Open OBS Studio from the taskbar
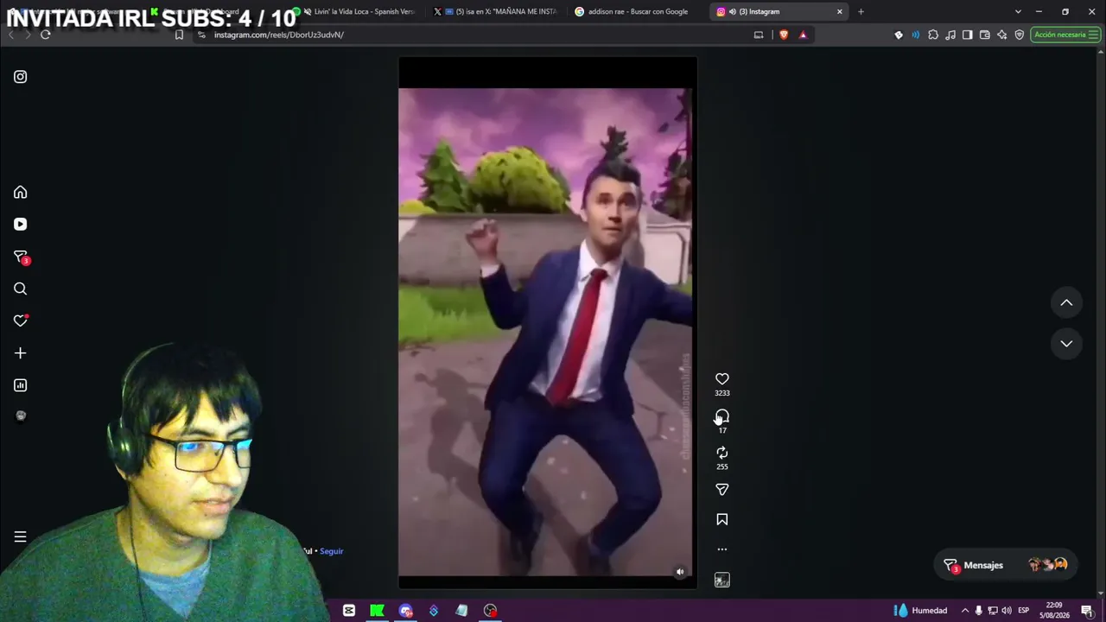The image size is (1106, 622). coord(490,611)
